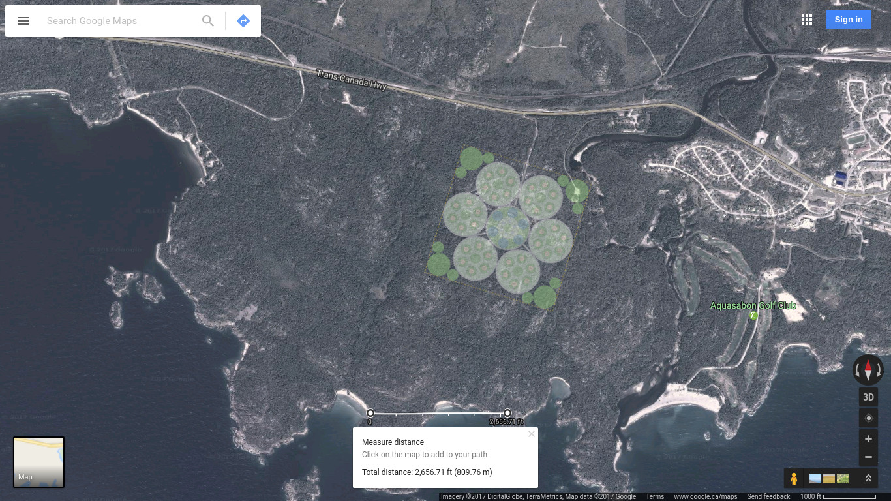Select the Street View pegman

[794, 479]
